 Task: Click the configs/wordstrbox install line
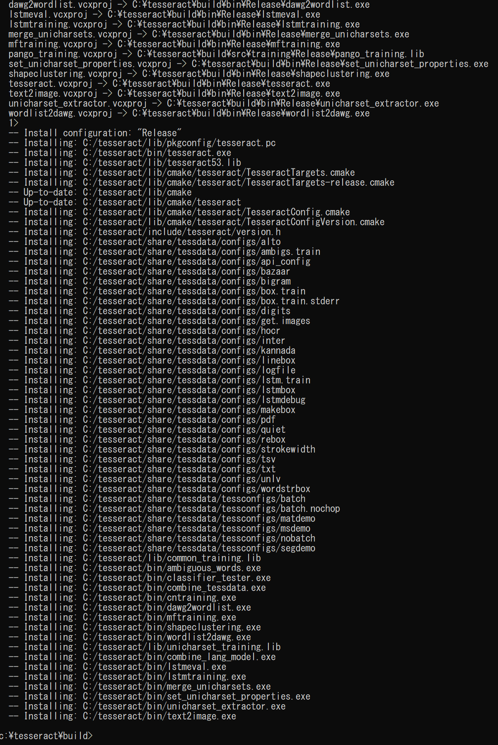click(160, 489)
